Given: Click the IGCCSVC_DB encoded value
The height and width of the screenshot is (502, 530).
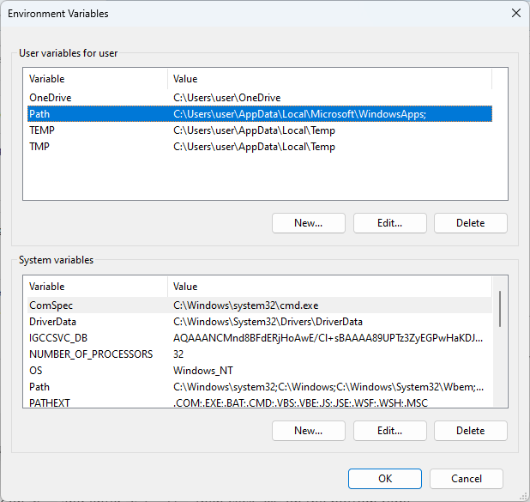Looking at the screenshot, I should [x=328, y=338].
